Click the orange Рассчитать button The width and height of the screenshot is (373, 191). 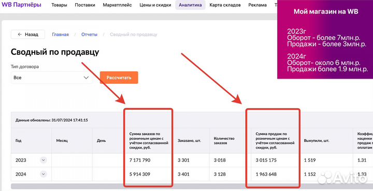[x=119, y=78]
